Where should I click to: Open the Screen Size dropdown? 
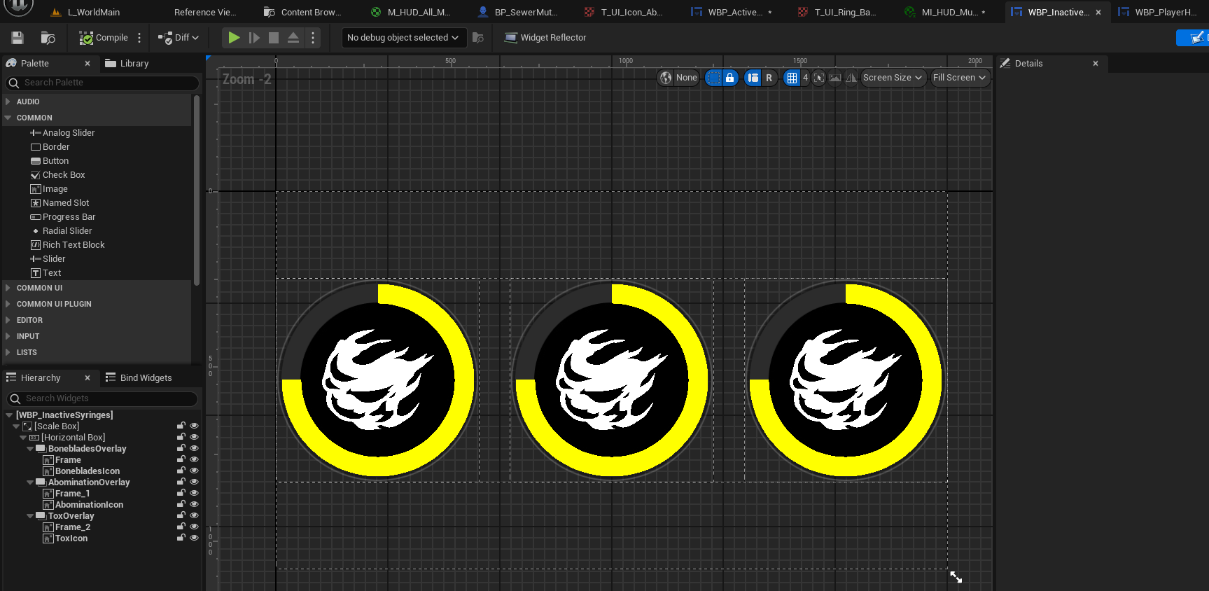pyautogui.click(x=893, y=78)
